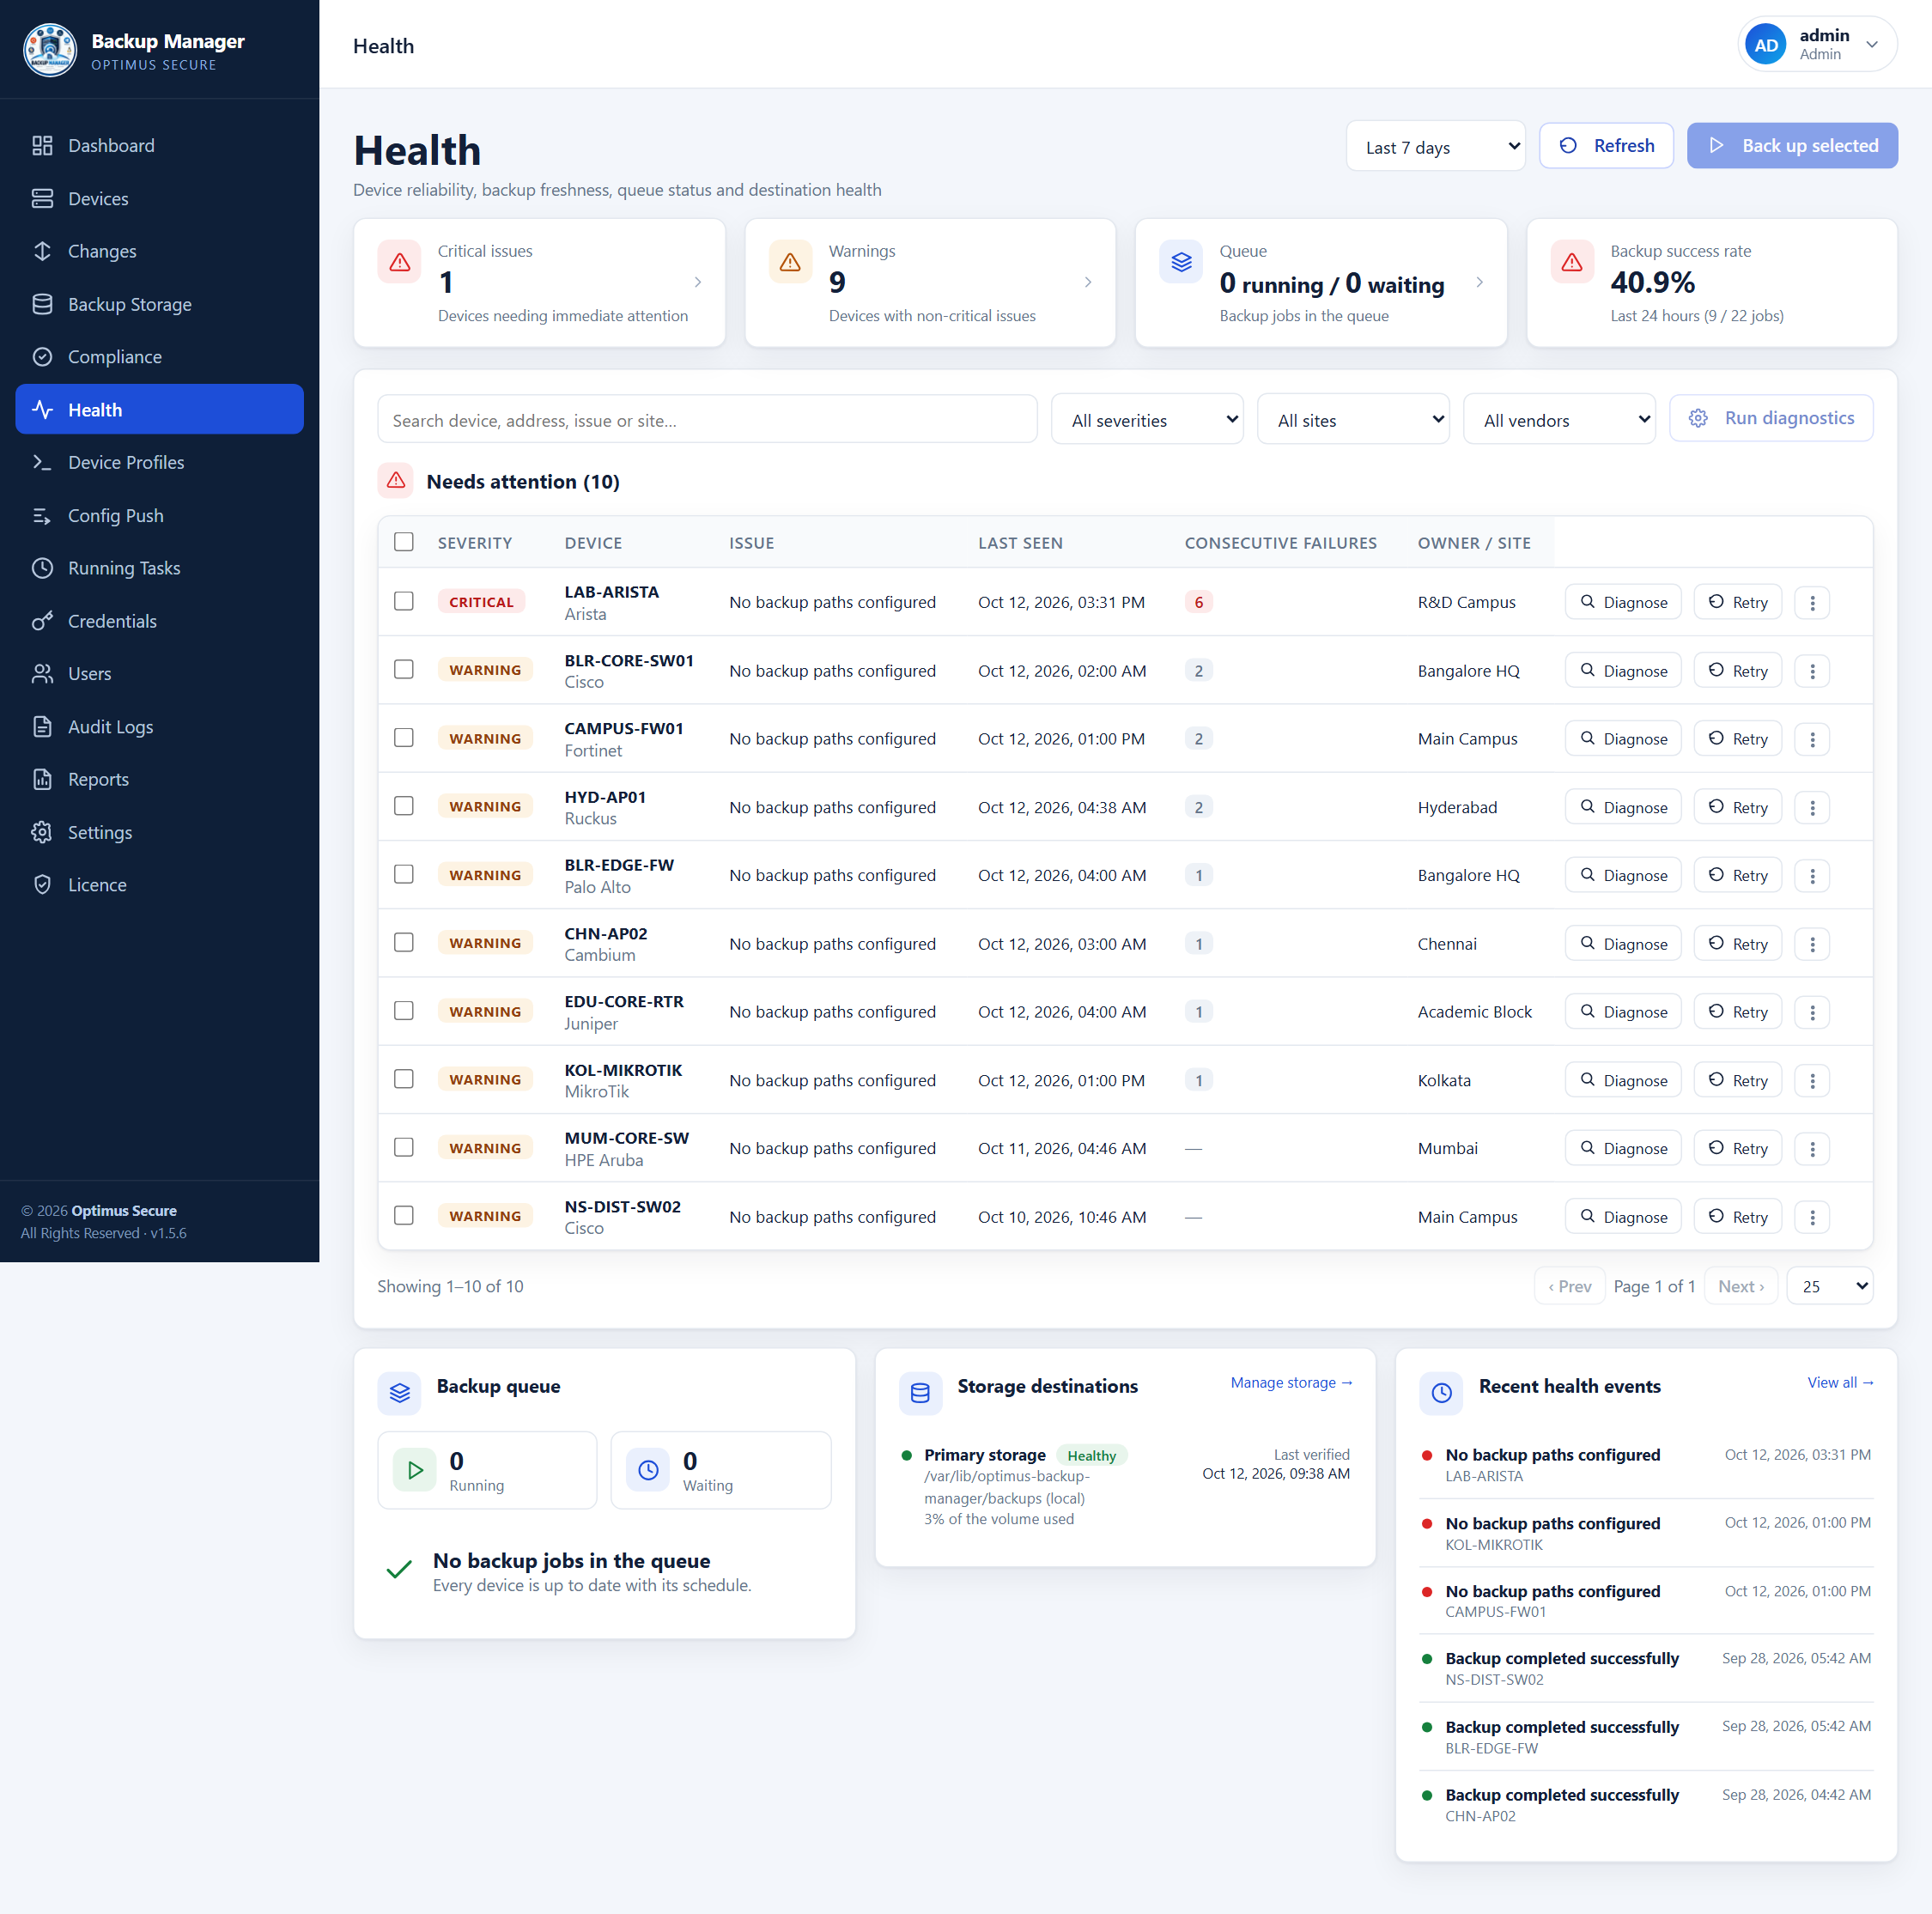Click the Backup queue Running play icon
Viewport: 1932px width, 1914px height.
[415, 1470]
